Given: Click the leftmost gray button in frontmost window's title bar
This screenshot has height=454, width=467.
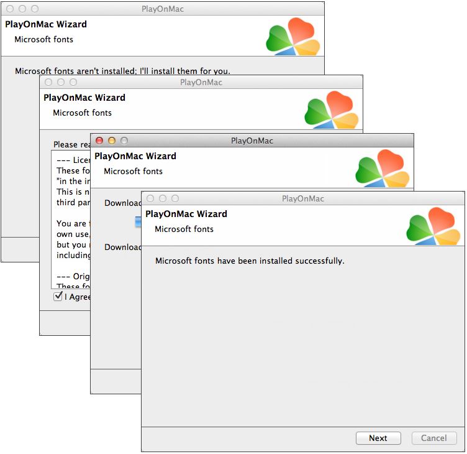Looking at the screenshot, I should tap(150, 198).
